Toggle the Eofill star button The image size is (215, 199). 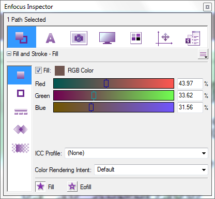point(72,187)
